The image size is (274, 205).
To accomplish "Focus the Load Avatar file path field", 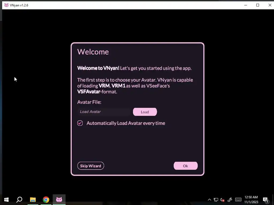I will click(x=104, y=112).
